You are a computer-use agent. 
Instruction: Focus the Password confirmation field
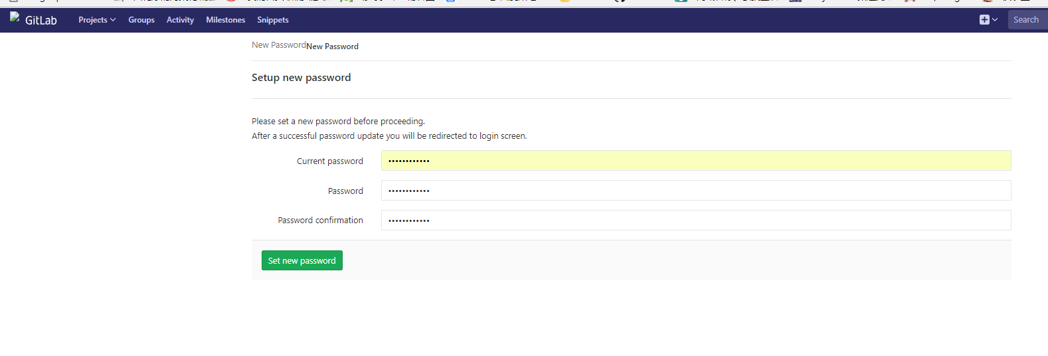[x=695, y=221]
